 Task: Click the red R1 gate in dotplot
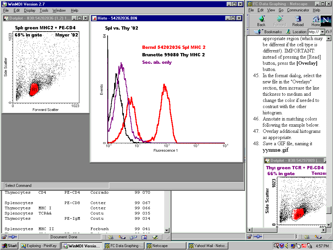[34, 90]
